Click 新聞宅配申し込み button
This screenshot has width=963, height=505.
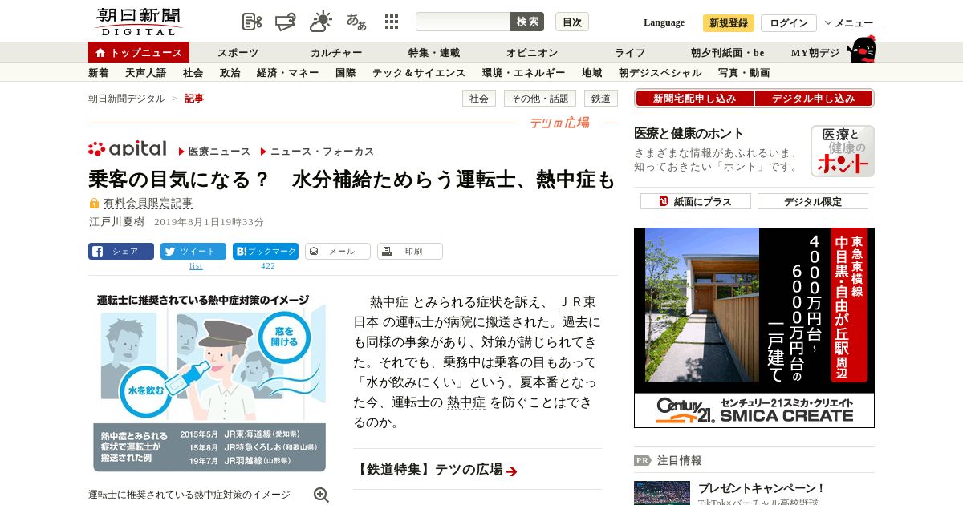(x=694, y=99)
